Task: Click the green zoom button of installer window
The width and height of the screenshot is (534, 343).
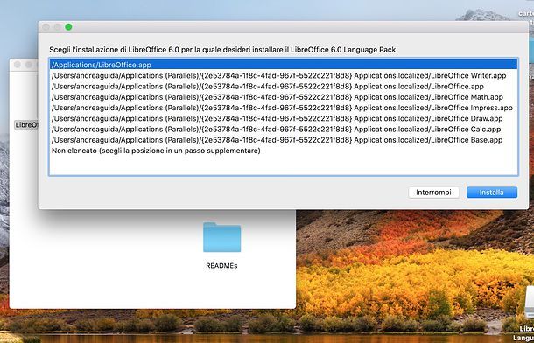Action: [68, 27]
